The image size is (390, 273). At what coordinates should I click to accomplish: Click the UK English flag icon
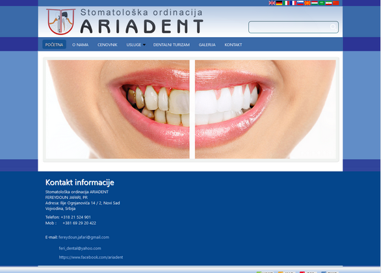coord(272,3)
